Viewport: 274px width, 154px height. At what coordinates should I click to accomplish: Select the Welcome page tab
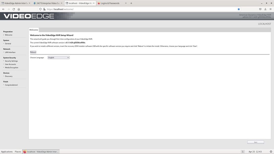pyautogui.click(x=34, y=30)
